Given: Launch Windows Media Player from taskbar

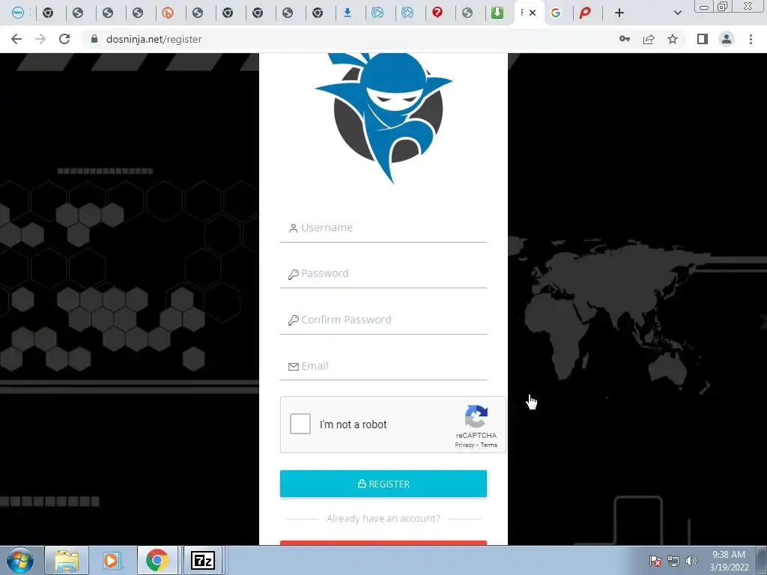Looking at the screenshot, I should tap(112, 560).
